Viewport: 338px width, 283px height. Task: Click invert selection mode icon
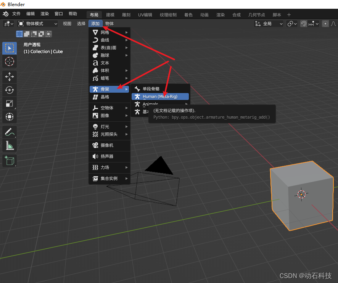(41, 34)
